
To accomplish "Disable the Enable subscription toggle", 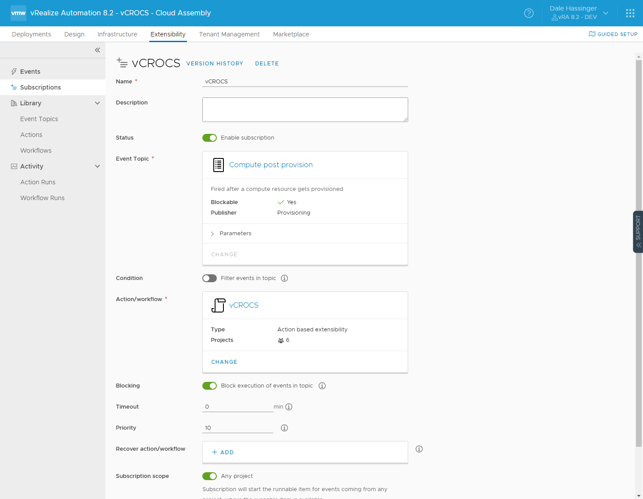I will click(209, 138).
